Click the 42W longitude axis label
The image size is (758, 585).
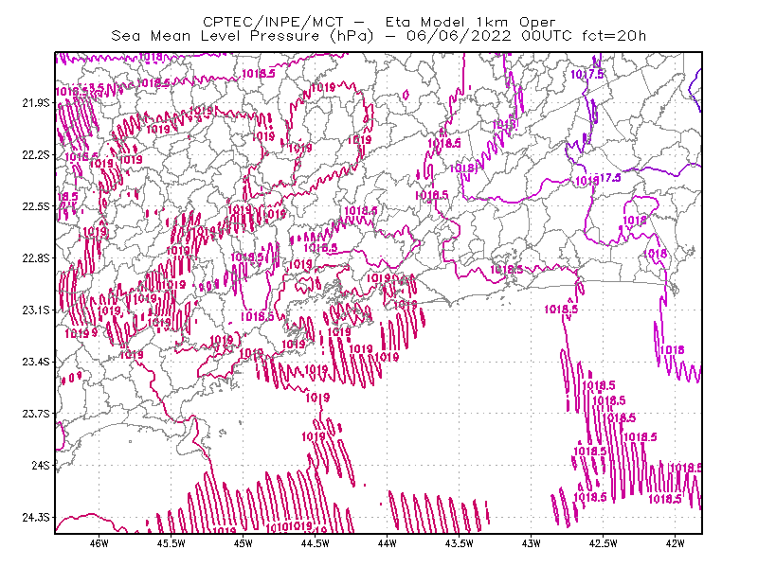click(675, 543)
